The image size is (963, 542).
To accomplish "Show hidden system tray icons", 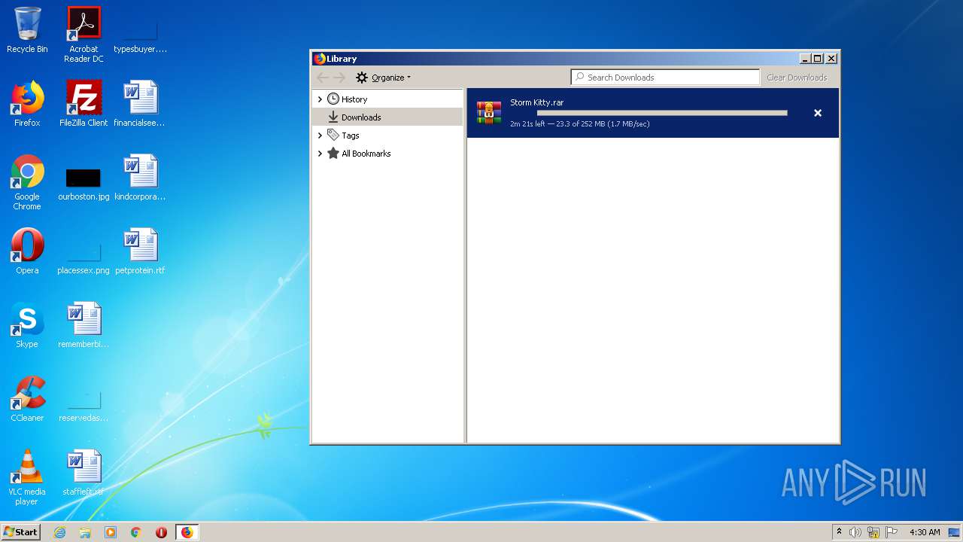I will (839, 532).
